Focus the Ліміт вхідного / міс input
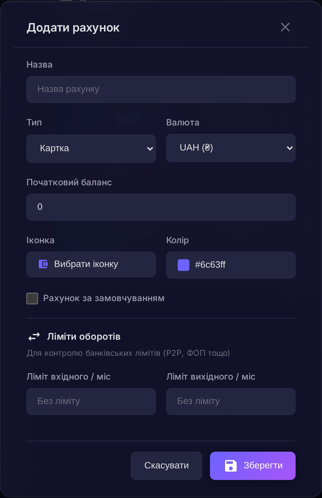The height and width of the screenshot is (498, 322). pyautogui.click(x=91, y=401)
